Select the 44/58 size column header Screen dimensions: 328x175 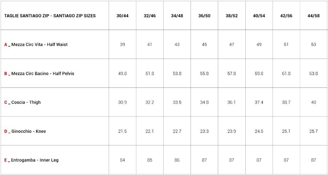[313, 16]
